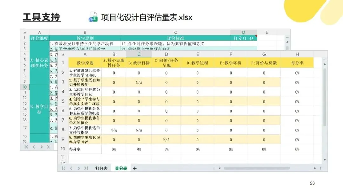The height and width of the screenshot is (193, 343).
Task: Click cell 1A:学生对任务感兴趣 in back window
Action: (175, 44)
